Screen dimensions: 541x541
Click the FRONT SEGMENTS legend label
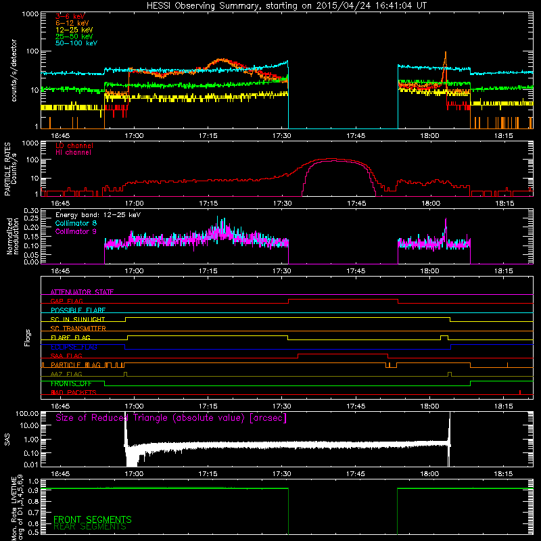click(x=93, y=519)
